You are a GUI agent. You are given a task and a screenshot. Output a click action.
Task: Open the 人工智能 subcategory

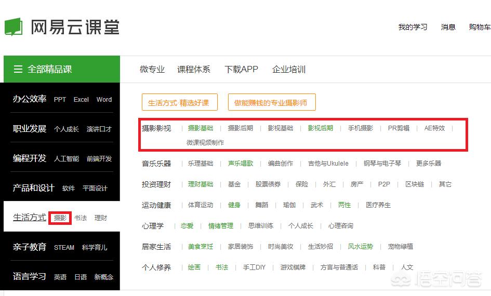point(67,158)
